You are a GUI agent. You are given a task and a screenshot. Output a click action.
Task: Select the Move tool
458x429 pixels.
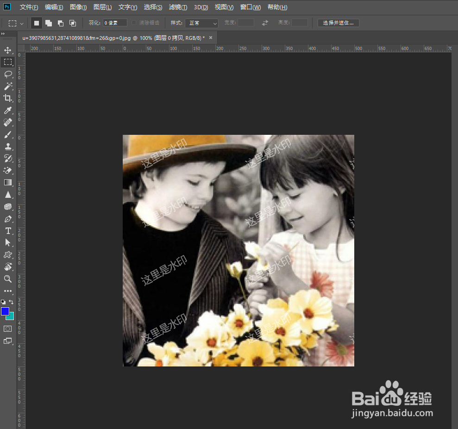tap(8, 50)
